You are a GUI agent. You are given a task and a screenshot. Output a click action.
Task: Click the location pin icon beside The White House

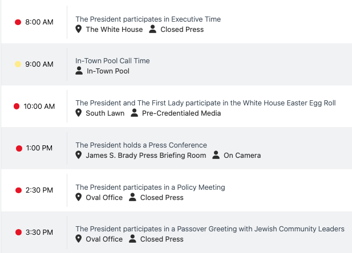coord(79,29)
